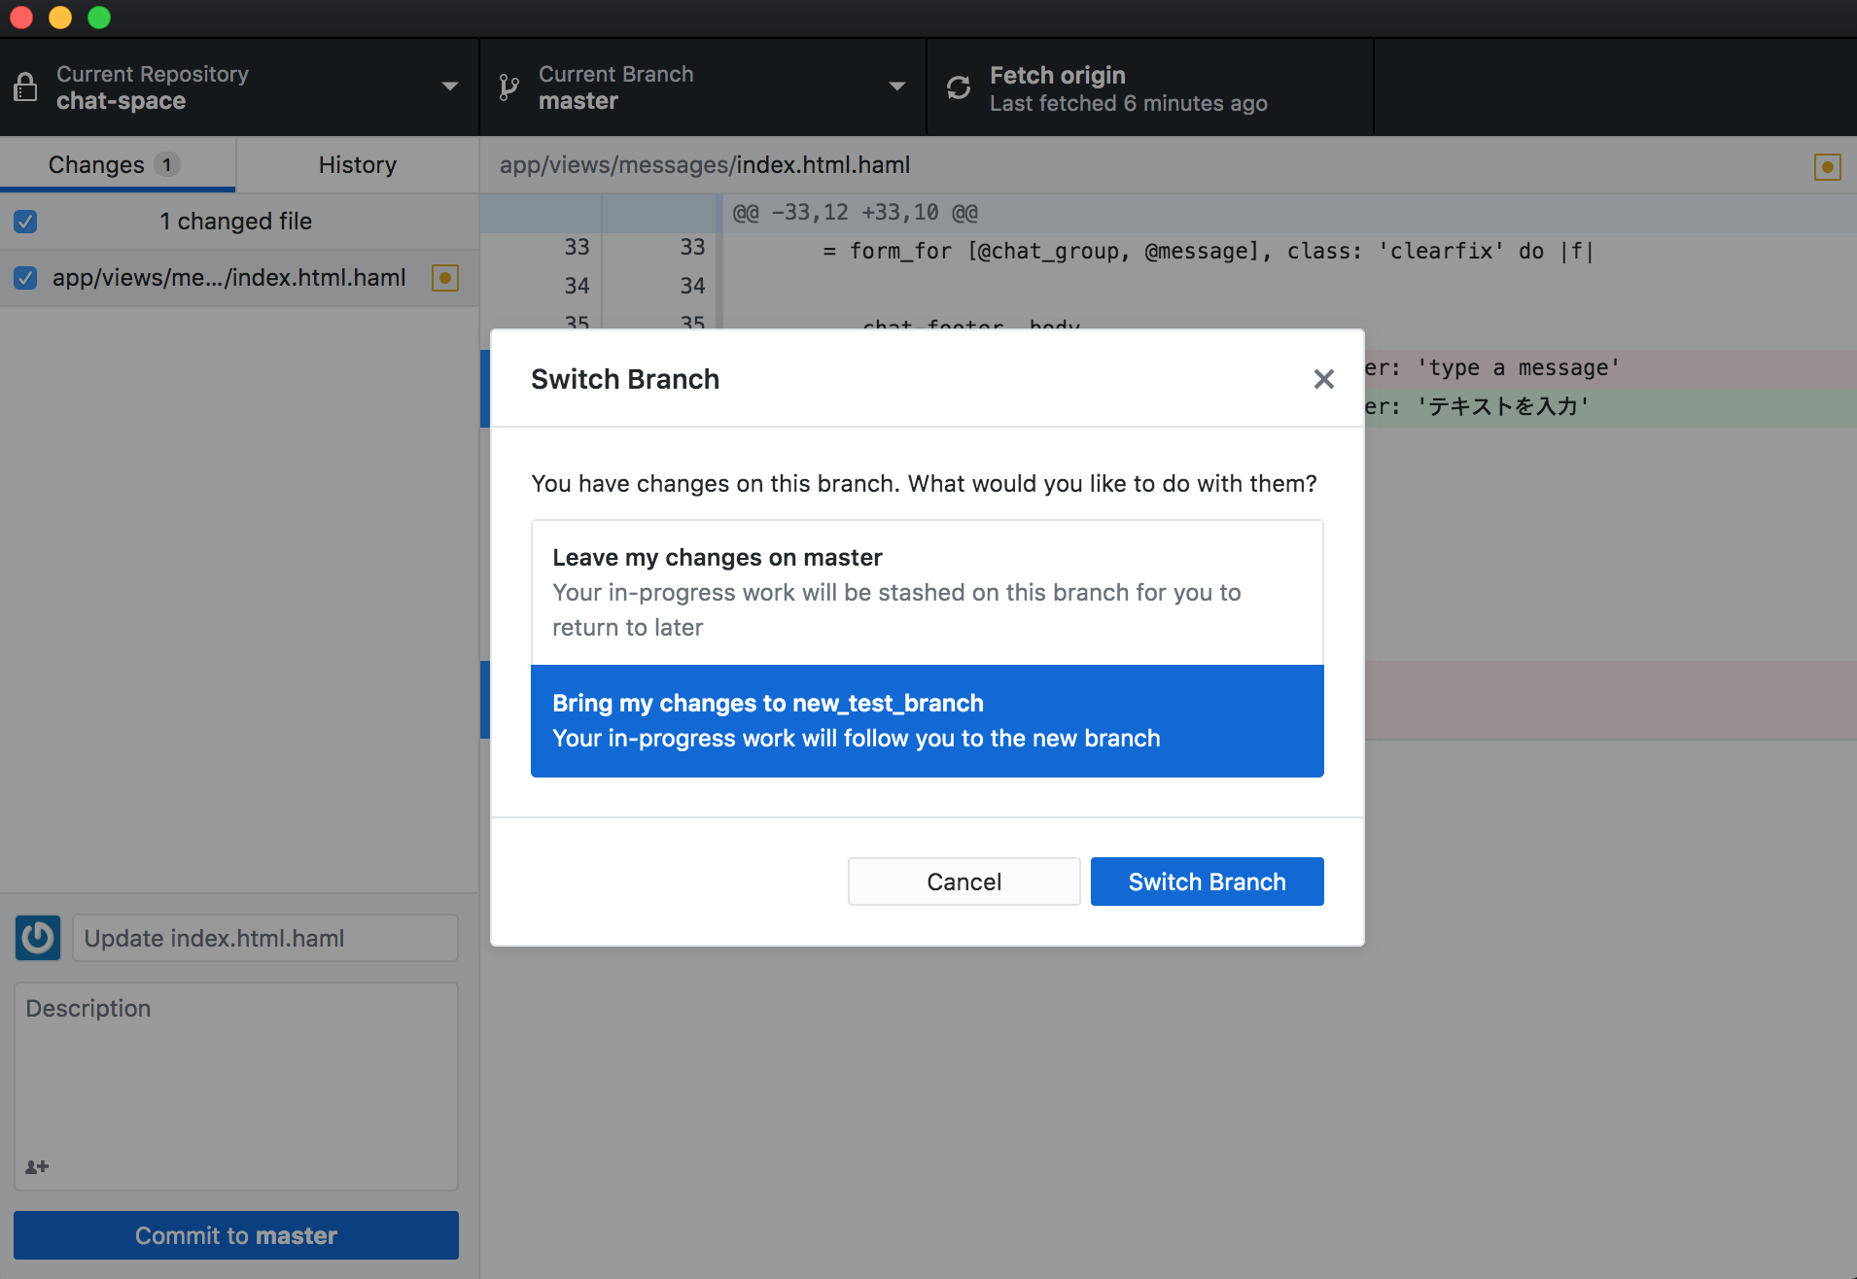Expand the Current Repository dropdown arrow
Image resolution: width=1857 pixels, height=1279 pixels.
450,86
